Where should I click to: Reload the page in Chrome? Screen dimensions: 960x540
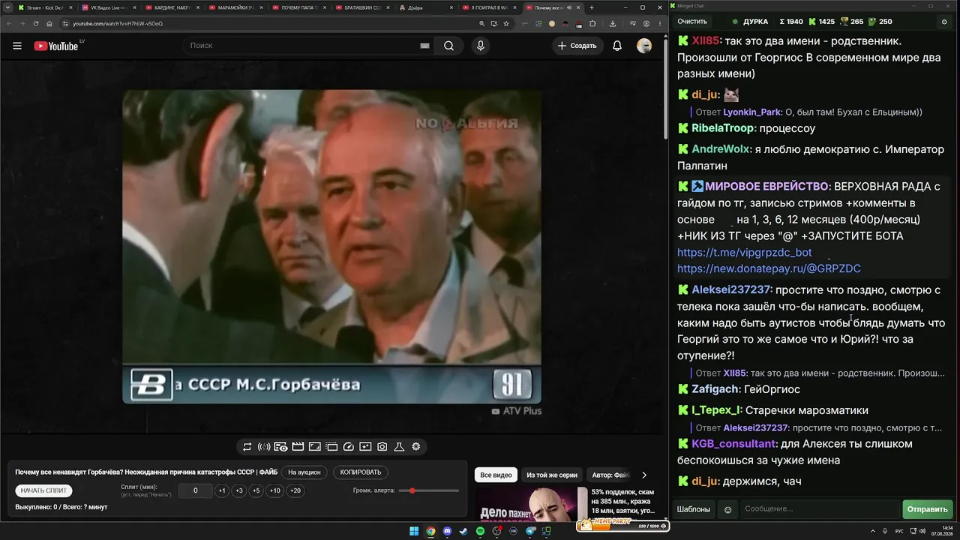tap(35, 23)
